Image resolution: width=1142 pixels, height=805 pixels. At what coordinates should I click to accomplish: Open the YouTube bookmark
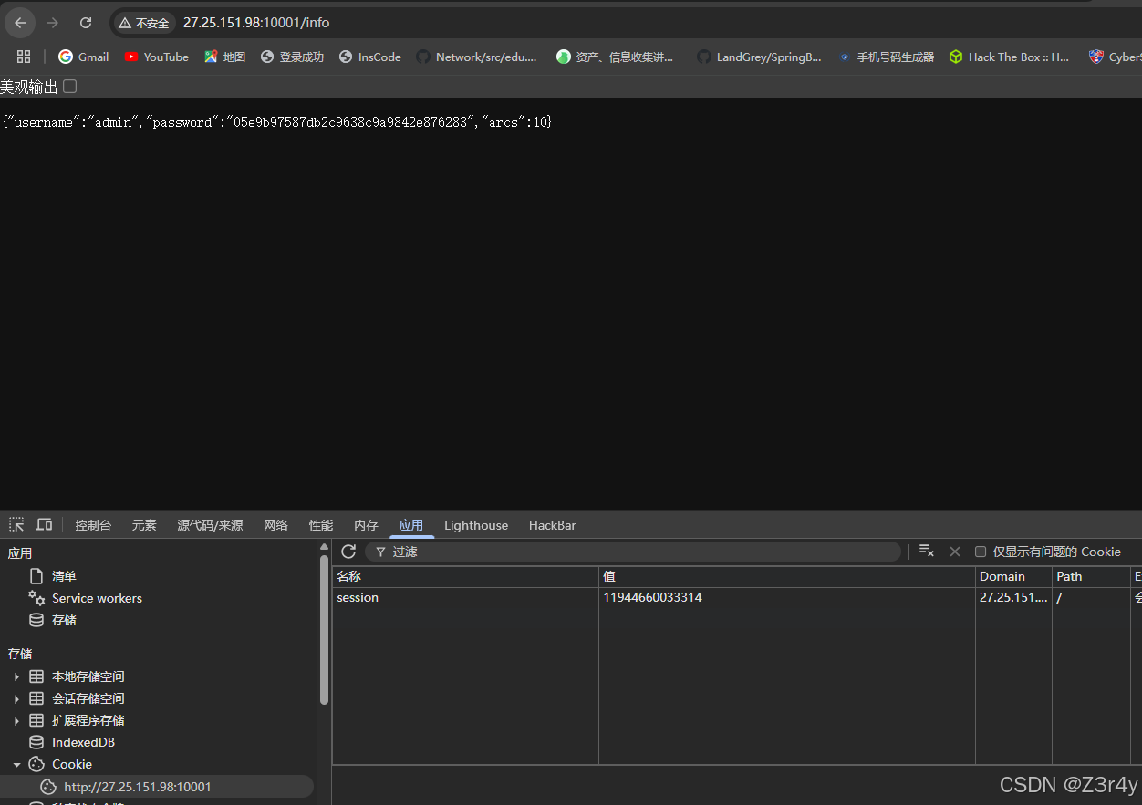[x=157, y=57]
